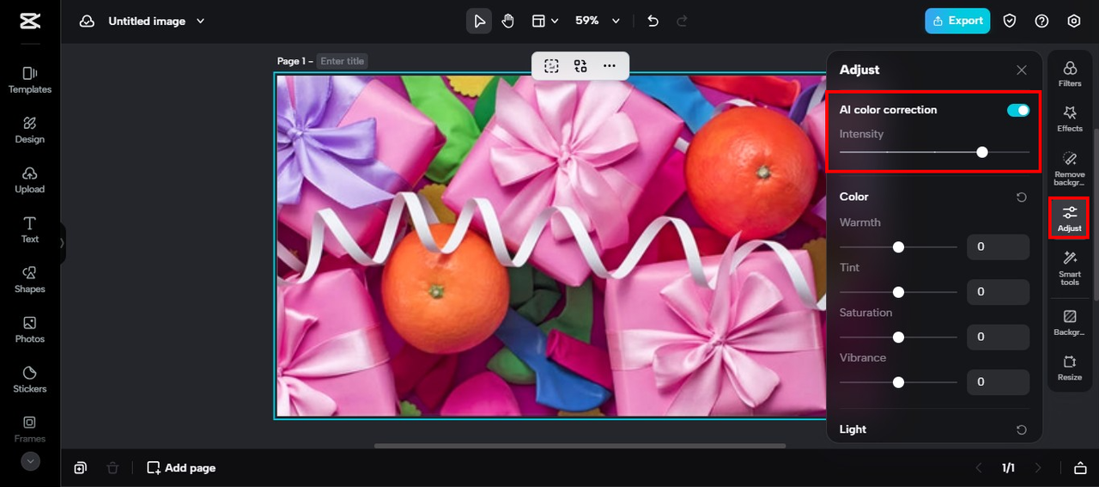The width and height of the screenshot is (1099, 487).
Task: Click the cloud save status icon
Action: [x=87, y=21]
